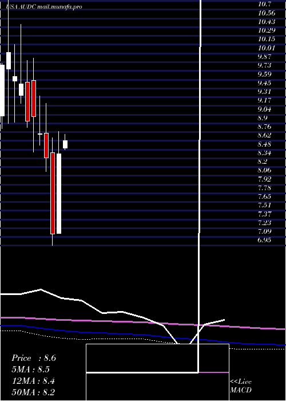
Task: Click the 10.15 price axis label
Action: (267, 39)
